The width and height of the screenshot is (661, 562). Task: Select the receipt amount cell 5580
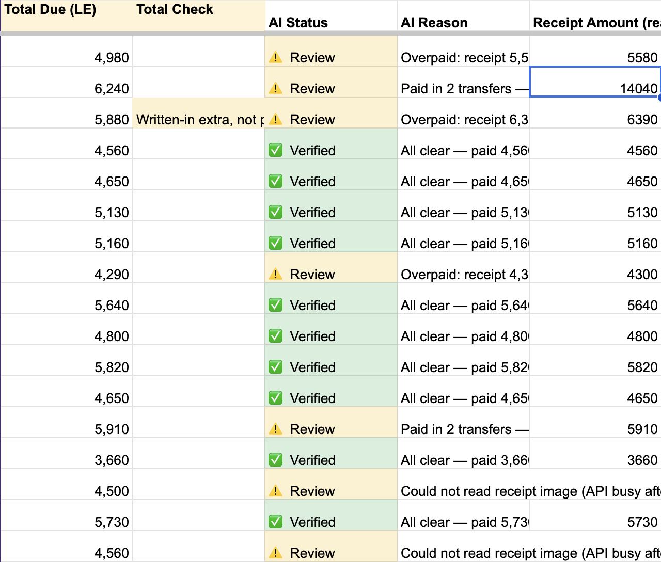[x=595, y=51]
